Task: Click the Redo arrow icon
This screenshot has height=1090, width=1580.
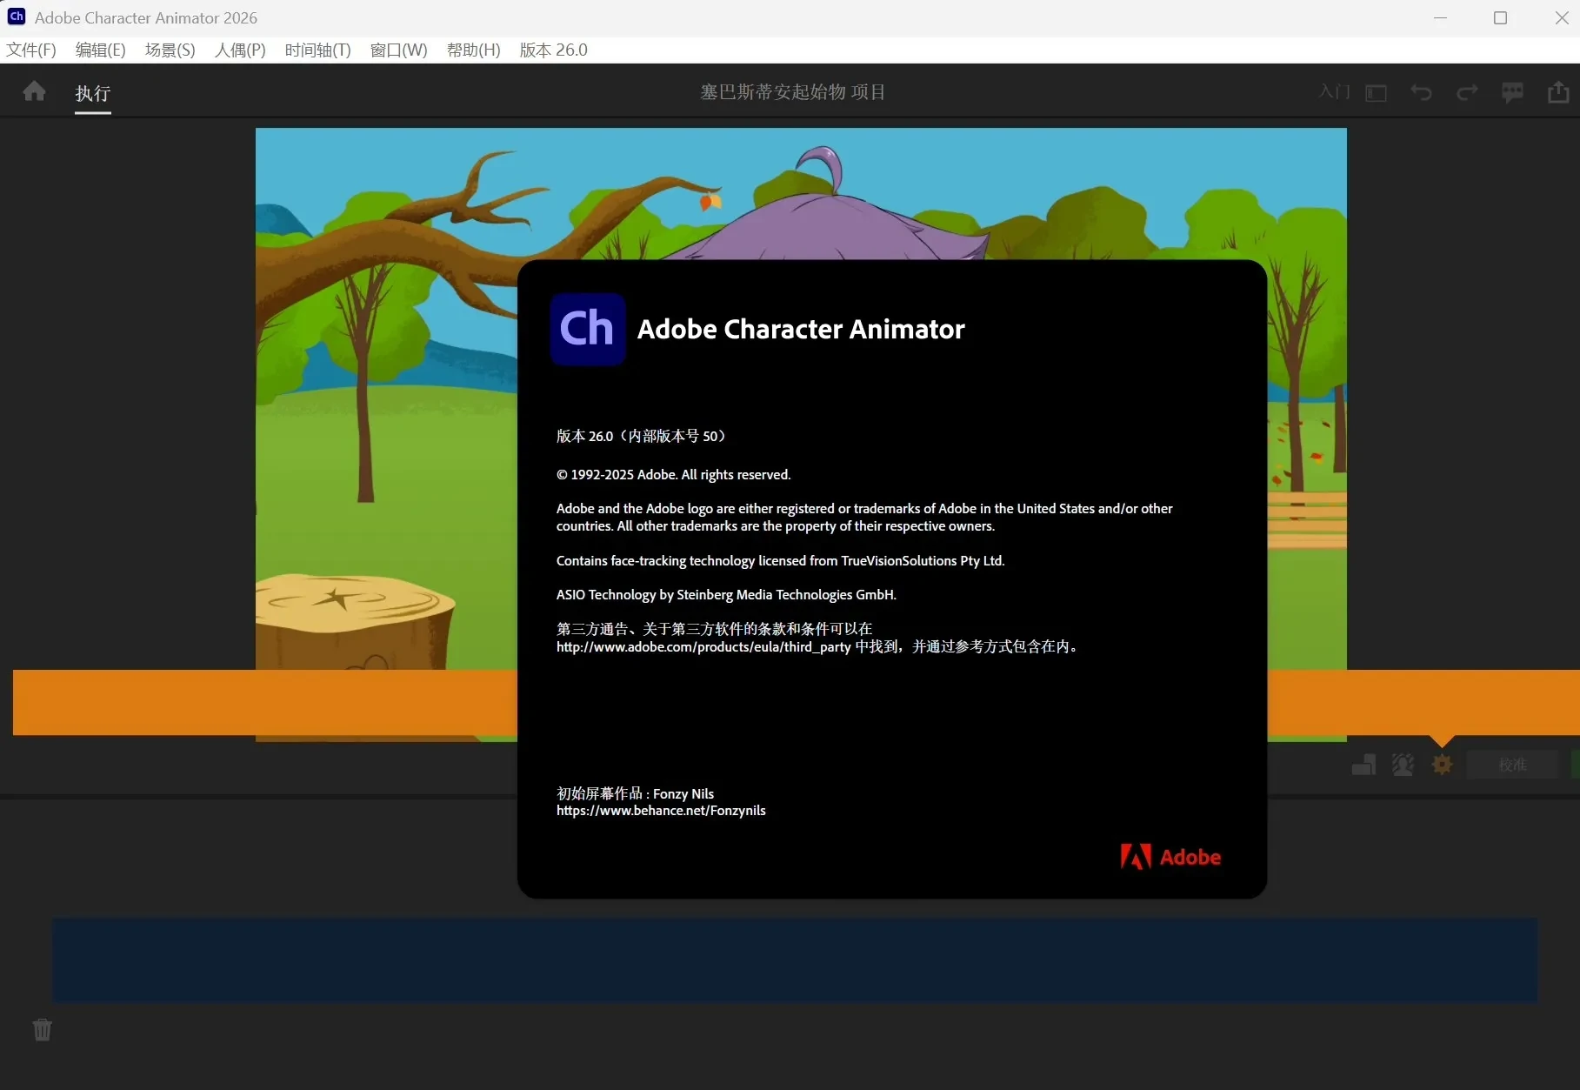Action: coord(1467,92)
